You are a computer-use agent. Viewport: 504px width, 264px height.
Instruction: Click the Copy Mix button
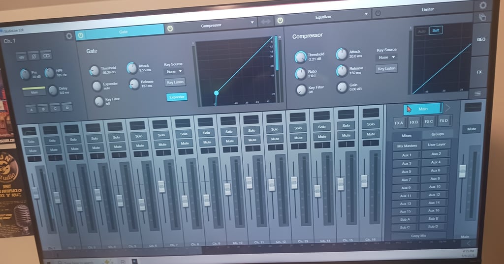coord(418,236)
